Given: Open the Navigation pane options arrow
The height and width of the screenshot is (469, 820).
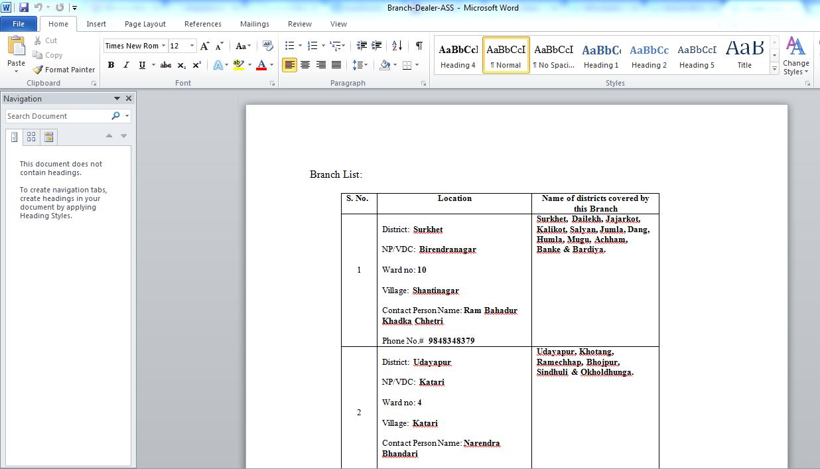Looking at the screenshot, I should 117,98.
